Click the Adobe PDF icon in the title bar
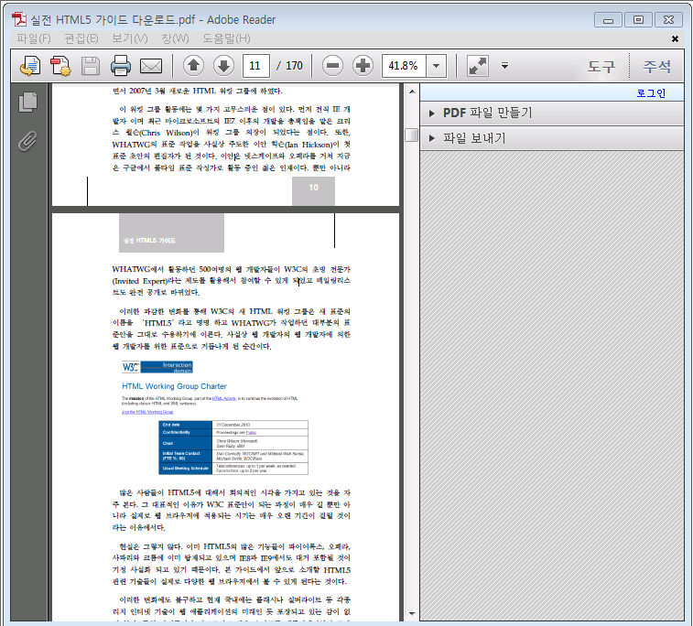 click(19, 19)
